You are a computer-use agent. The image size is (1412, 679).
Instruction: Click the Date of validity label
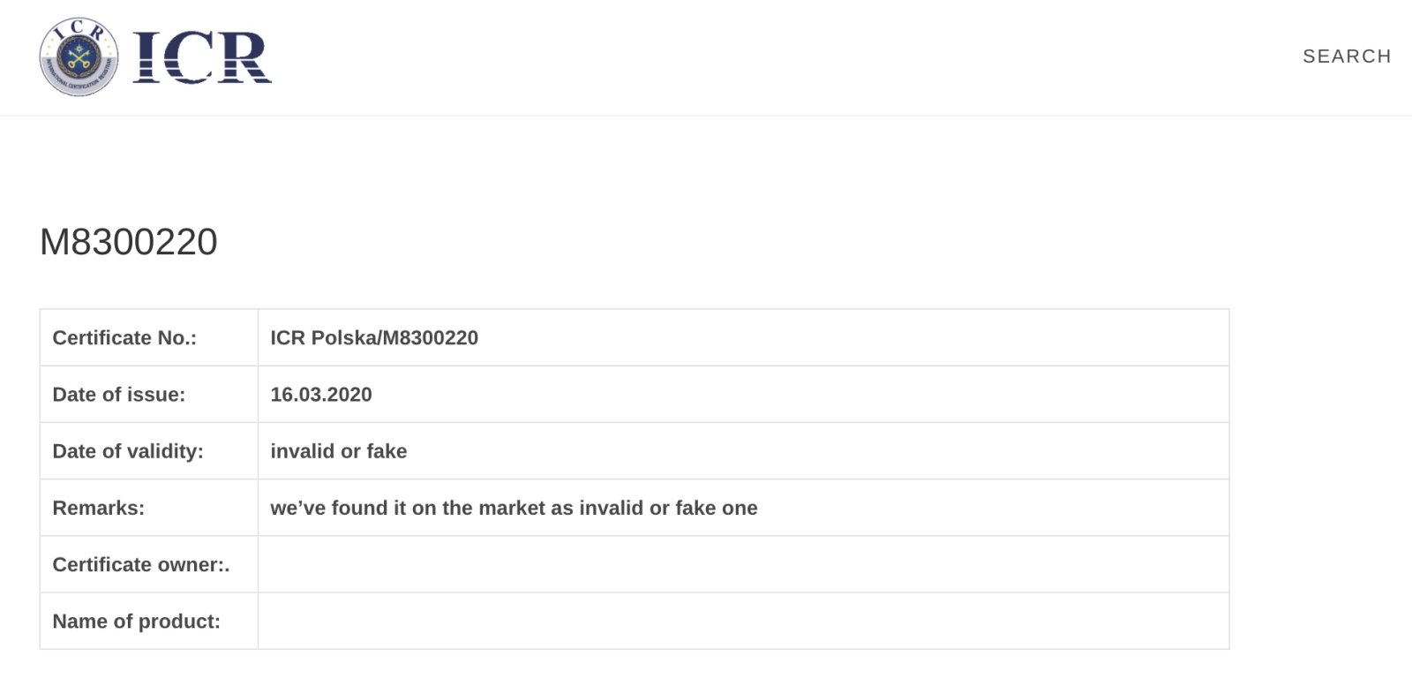tap(128, 451)
